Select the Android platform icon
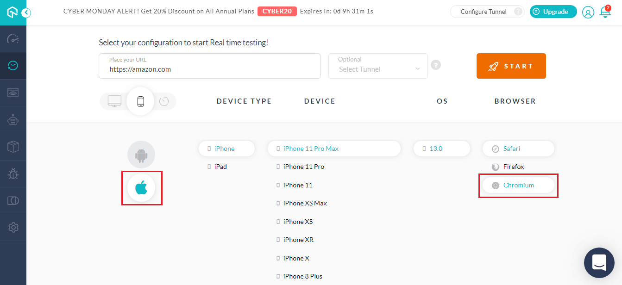622x285 pixels. tap(141, 155)
